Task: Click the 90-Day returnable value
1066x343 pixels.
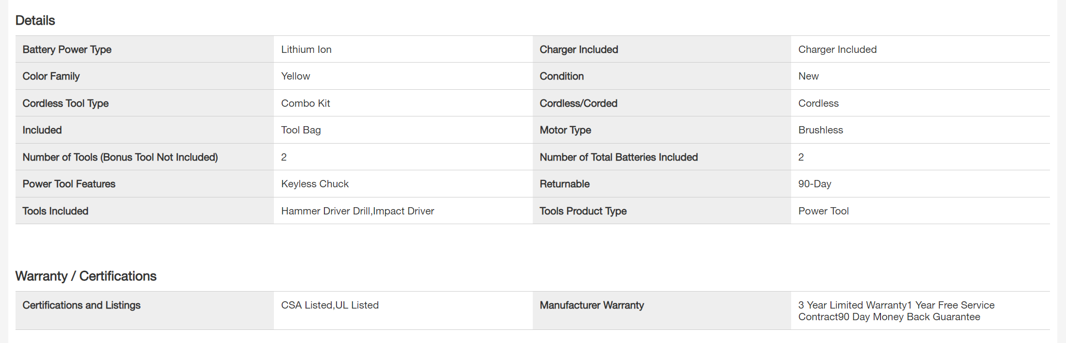Action: click(814, 184)
